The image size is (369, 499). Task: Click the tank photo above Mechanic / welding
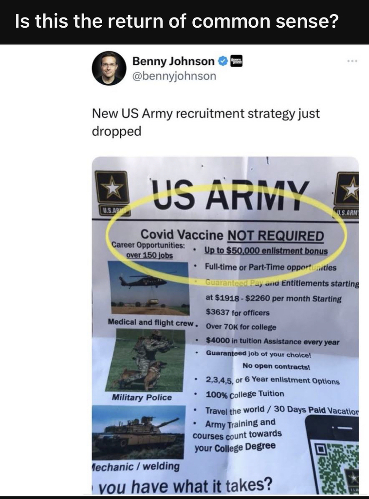[x=138, y=431]
